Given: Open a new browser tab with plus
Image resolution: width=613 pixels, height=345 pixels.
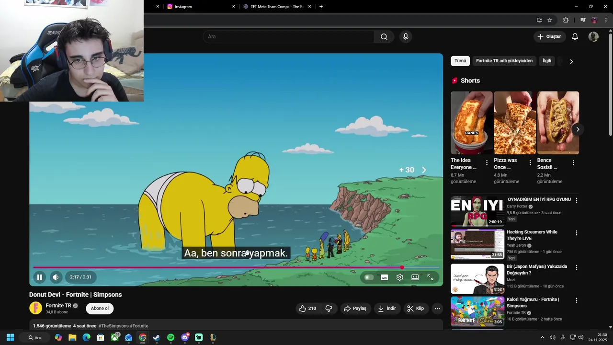Looking at the screenshot, I should (x=321, y=7).
